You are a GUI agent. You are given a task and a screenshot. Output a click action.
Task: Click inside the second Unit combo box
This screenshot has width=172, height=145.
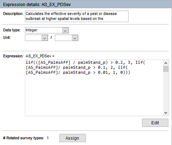pos(66,38)
